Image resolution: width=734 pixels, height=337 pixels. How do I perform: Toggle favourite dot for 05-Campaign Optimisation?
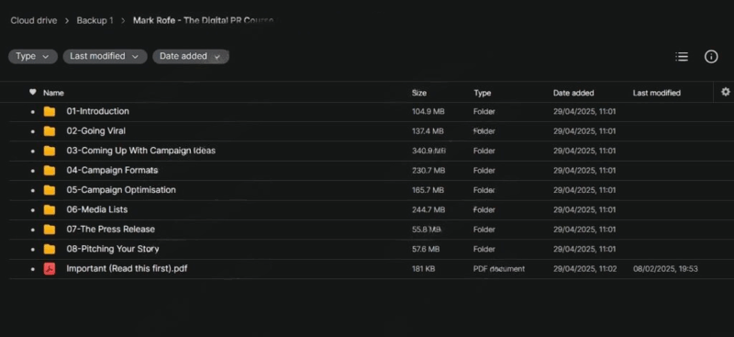(32, 191)
